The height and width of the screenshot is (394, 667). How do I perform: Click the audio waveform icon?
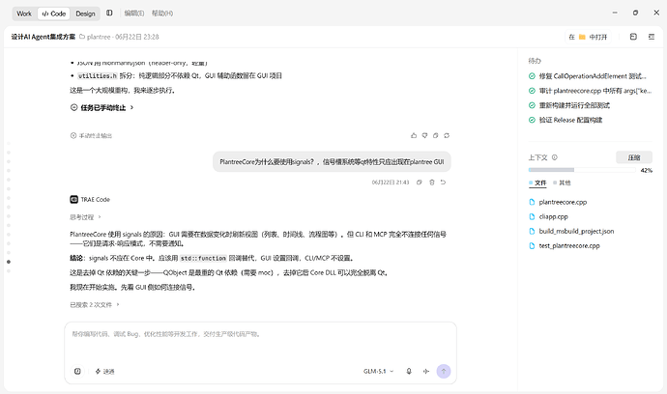pyautogui.click(x=425, y=372)
